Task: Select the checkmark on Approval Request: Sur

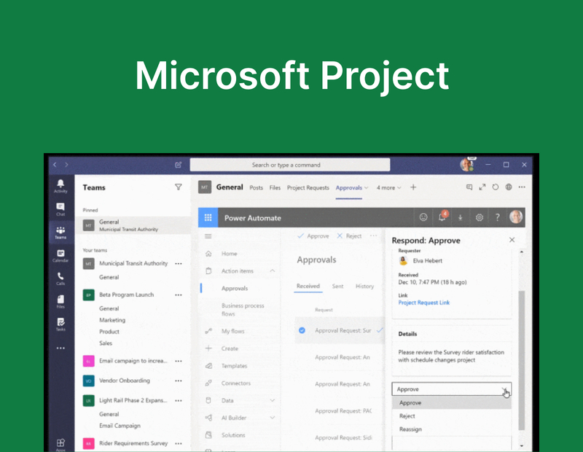Action: (x=302, y=330)
